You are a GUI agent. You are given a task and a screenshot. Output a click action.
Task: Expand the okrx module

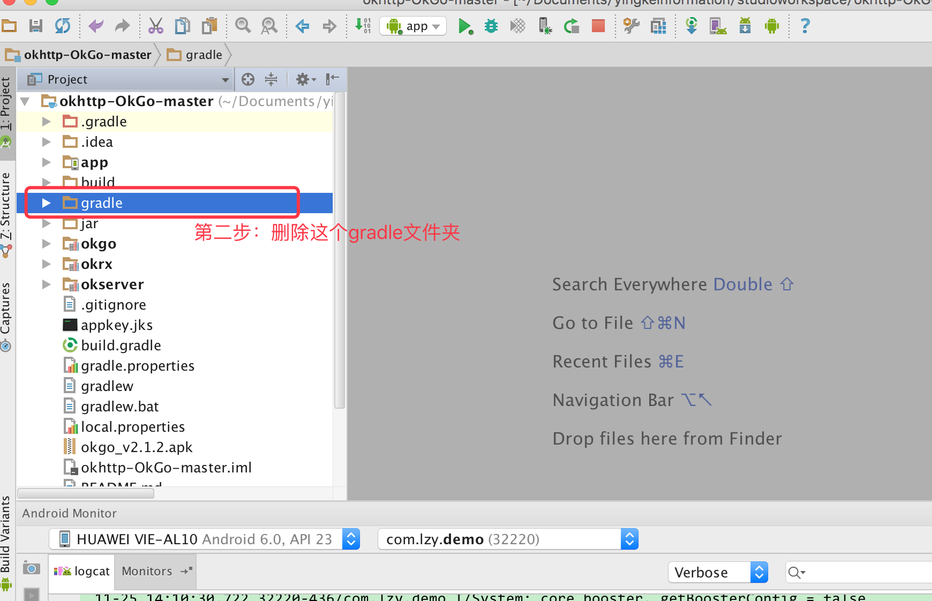tap(47, 264)
